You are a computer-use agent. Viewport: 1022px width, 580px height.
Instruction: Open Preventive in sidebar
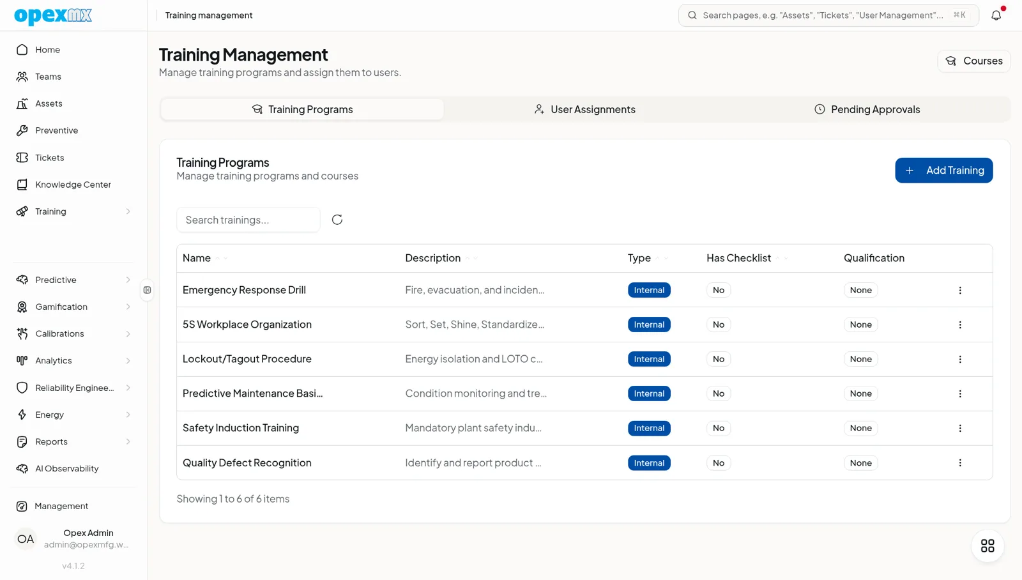tap(73, 130)
